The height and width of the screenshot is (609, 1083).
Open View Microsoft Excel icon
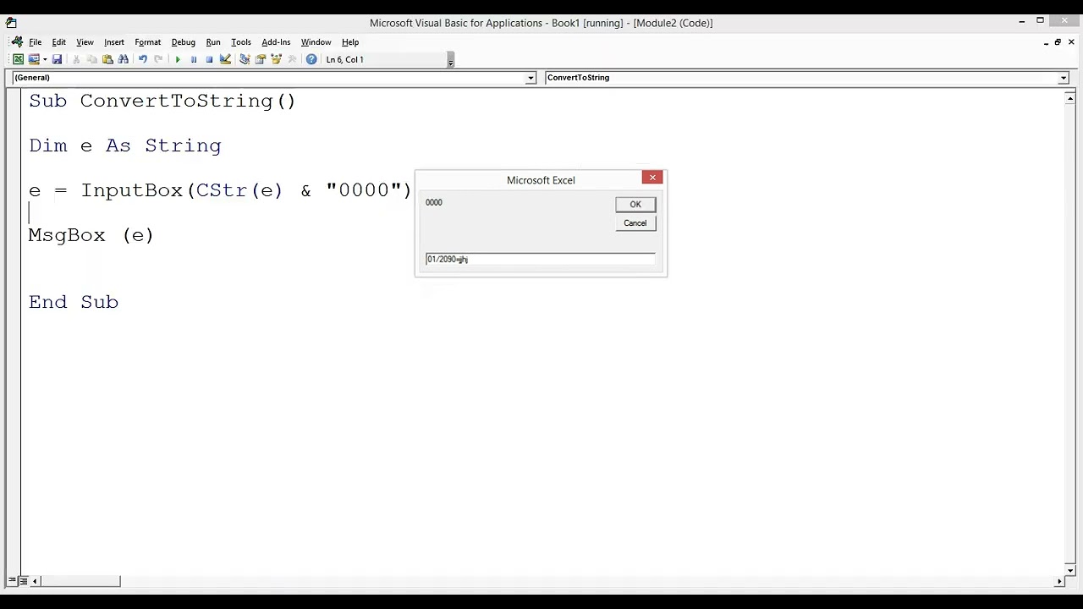click(18, 59)
